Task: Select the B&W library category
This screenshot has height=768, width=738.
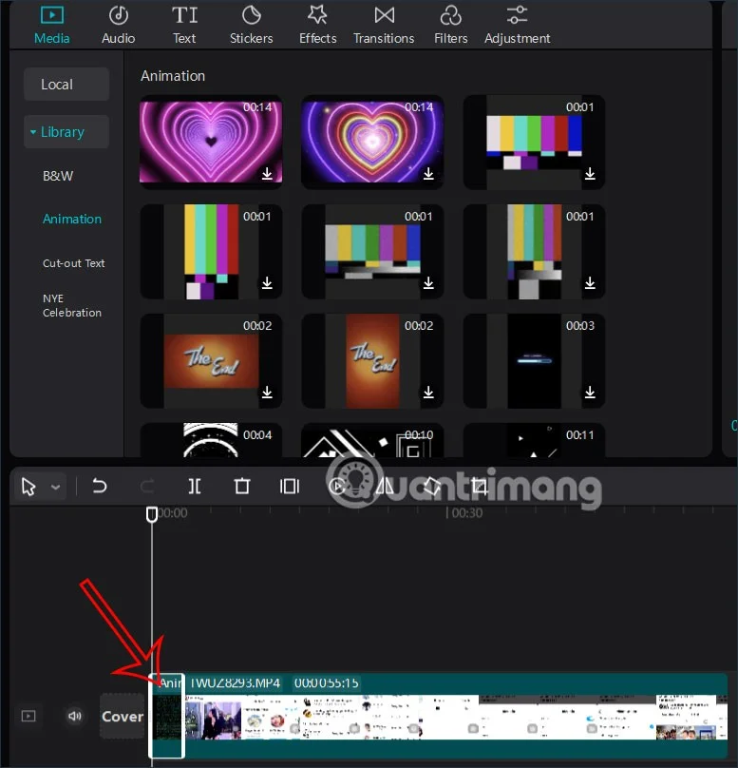Action: [58, 176]
